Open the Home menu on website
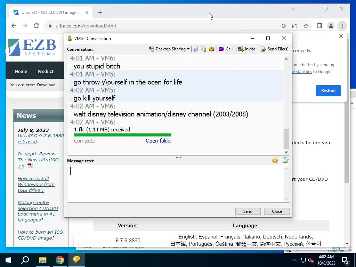 point(21,71)
